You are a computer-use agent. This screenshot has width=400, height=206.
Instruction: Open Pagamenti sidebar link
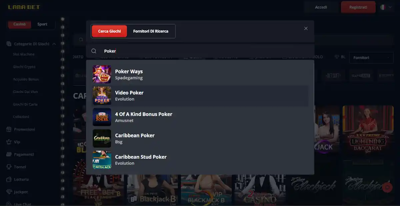24,154
